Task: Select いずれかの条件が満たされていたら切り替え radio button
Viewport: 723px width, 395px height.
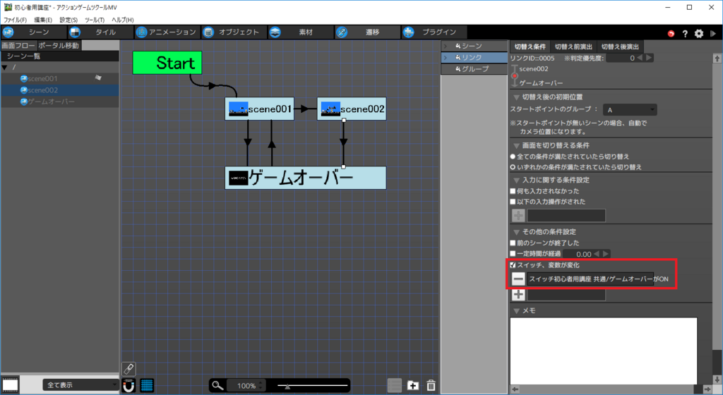Action: (513, 167)
